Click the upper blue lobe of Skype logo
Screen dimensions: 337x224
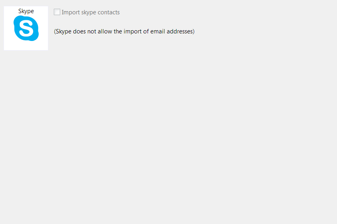tap(19, 21)
